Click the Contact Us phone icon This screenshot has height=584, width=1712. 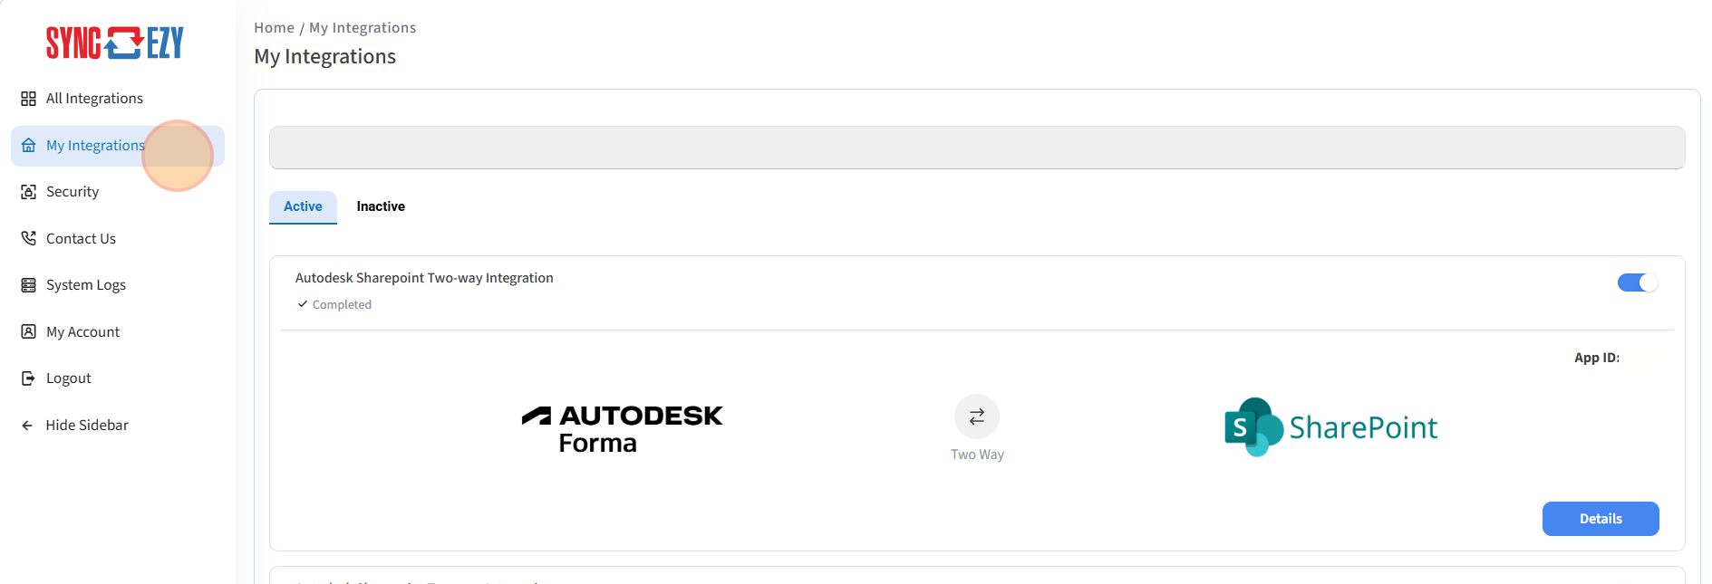(29, 238)
